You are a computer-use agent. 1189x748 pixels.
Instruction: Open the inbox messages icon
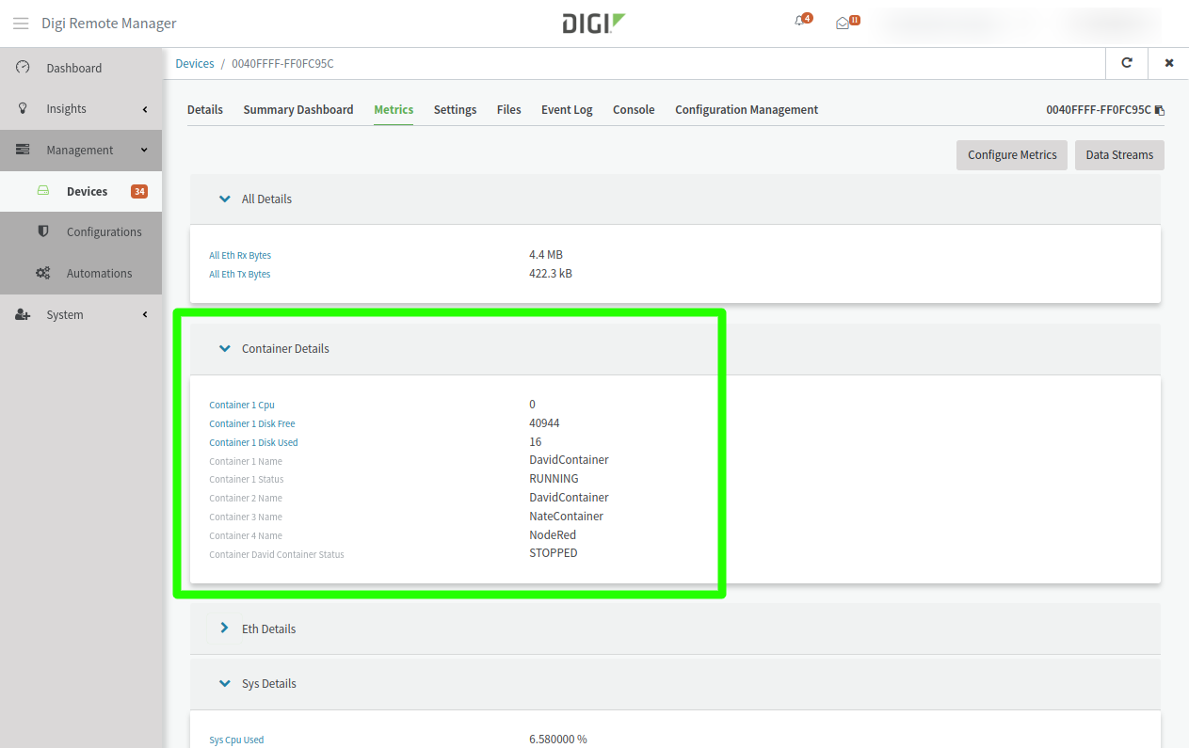(843, 24)
